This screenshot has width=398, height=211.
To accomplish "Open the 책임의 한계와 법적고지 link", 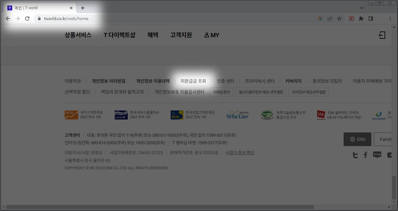I will click(122, 92).
